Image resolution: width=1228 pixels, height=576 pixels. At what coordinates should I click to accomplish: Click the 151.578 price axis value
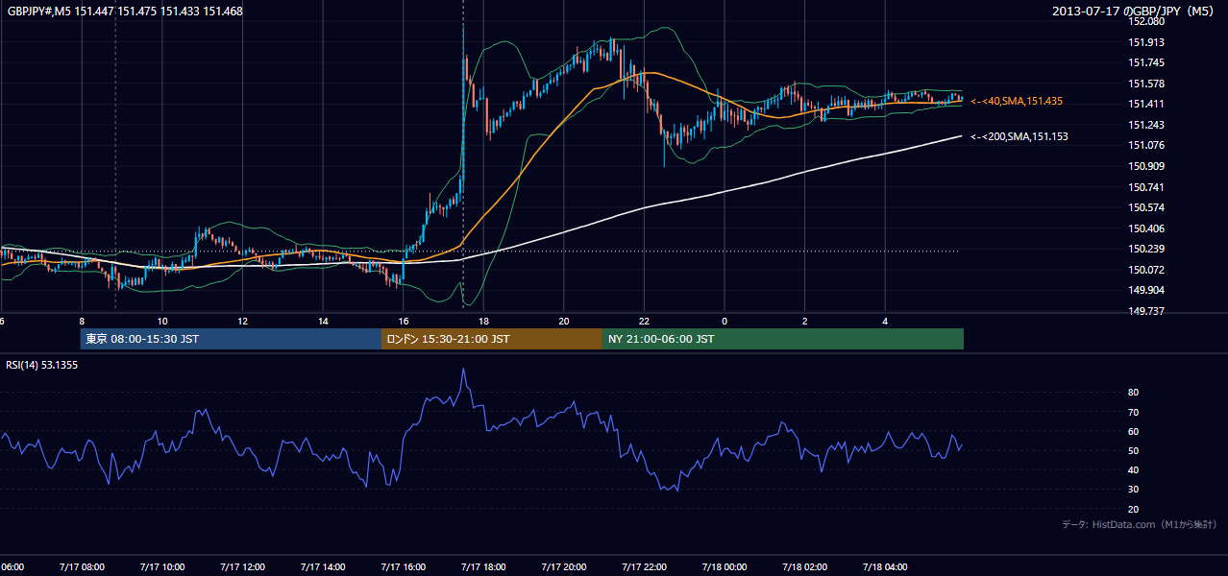point(1145,84)
